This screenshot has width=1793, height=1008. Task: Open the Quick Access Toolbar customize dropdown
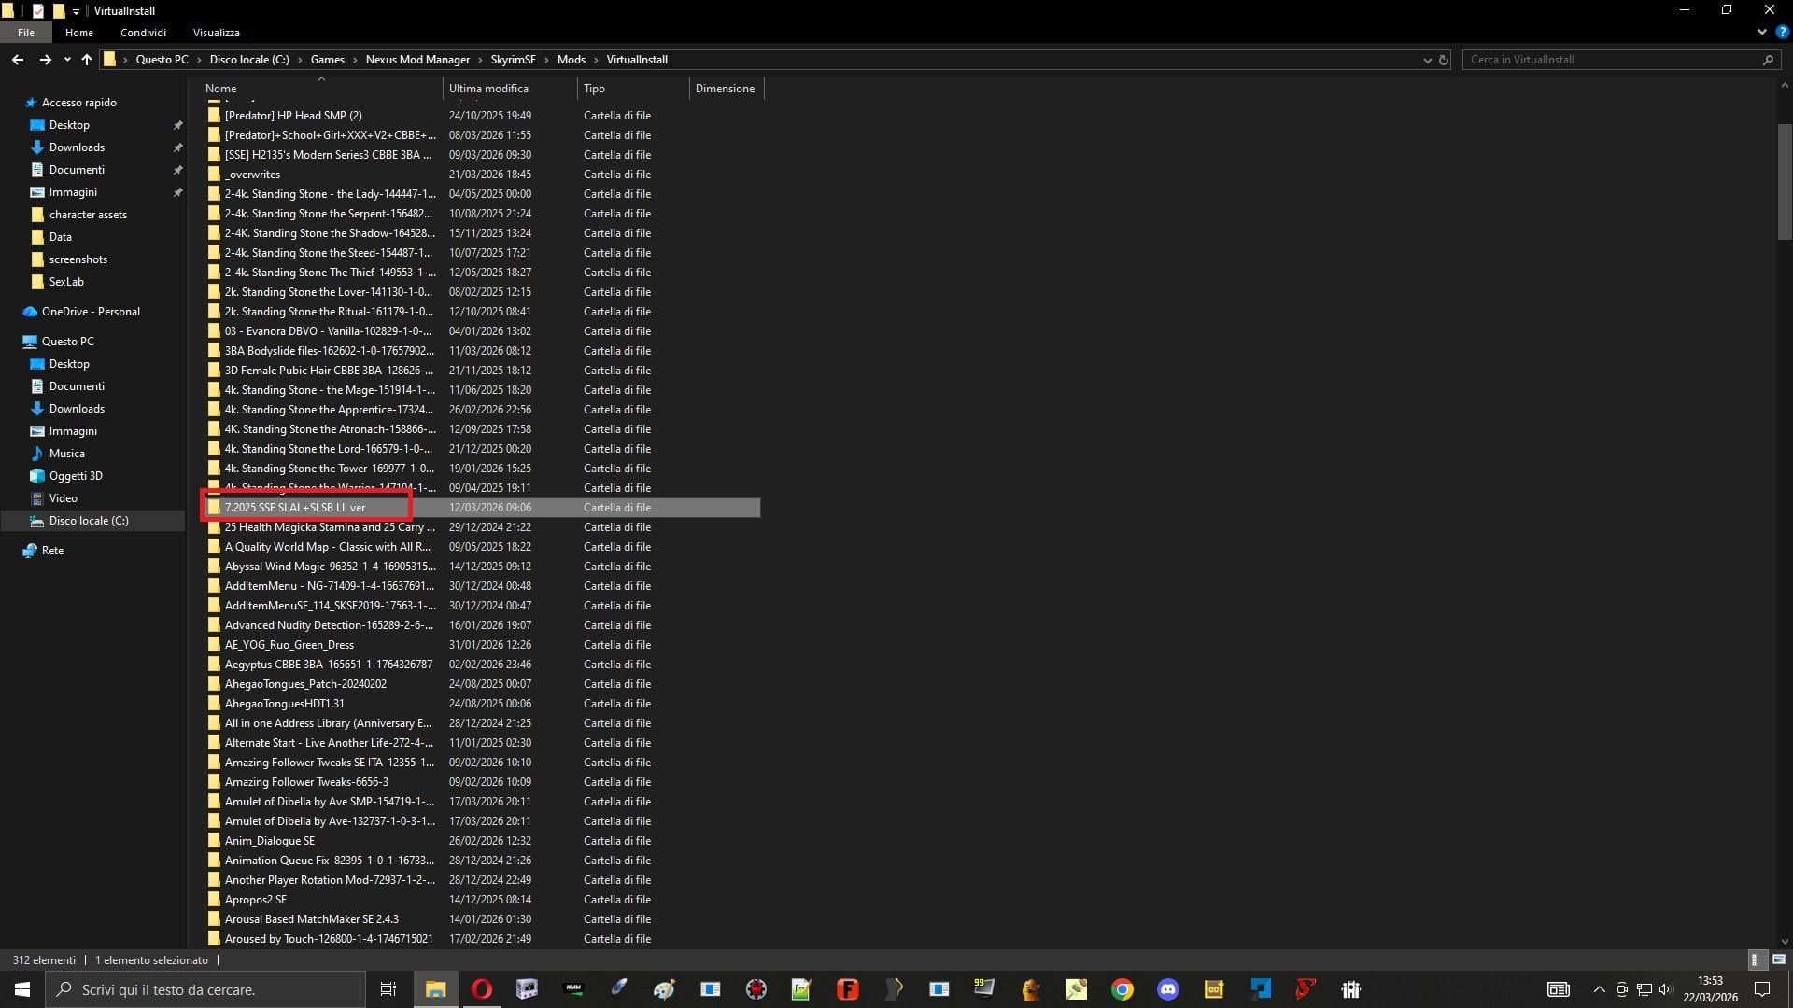tap(76, 11)
